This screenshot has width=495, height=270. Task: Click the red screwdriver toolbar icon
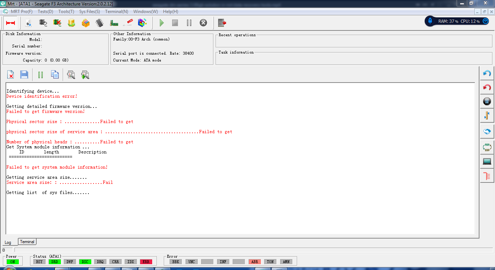click(x=128, y=23)
